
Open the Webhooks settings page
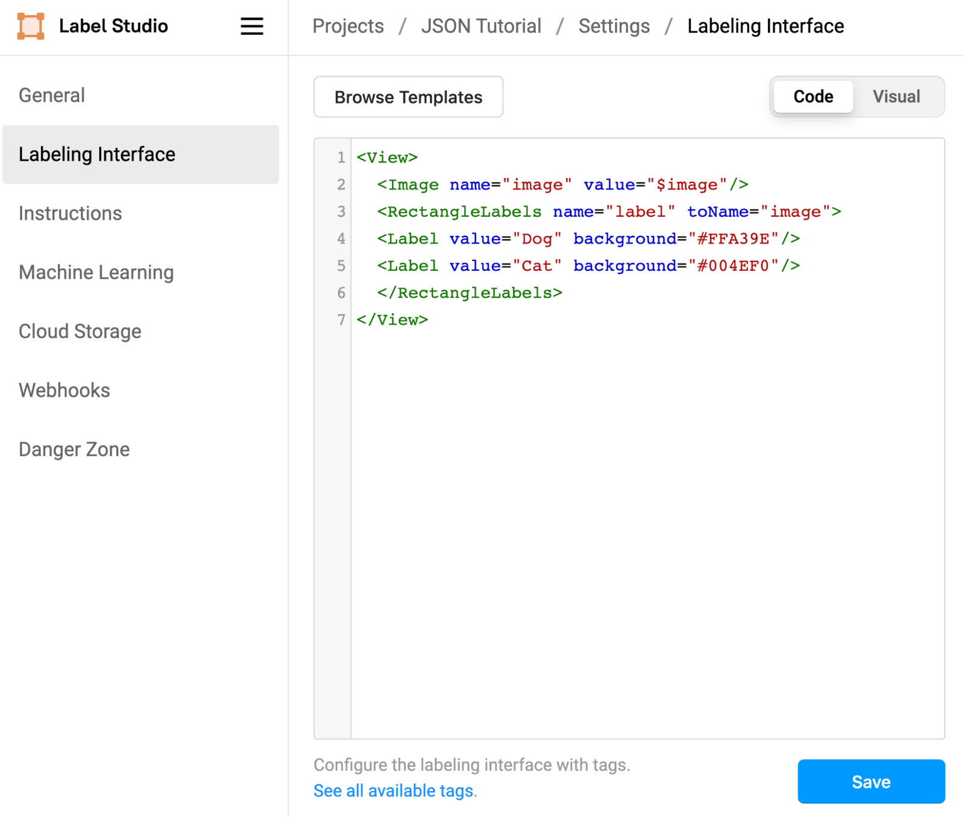click(64, 389)
